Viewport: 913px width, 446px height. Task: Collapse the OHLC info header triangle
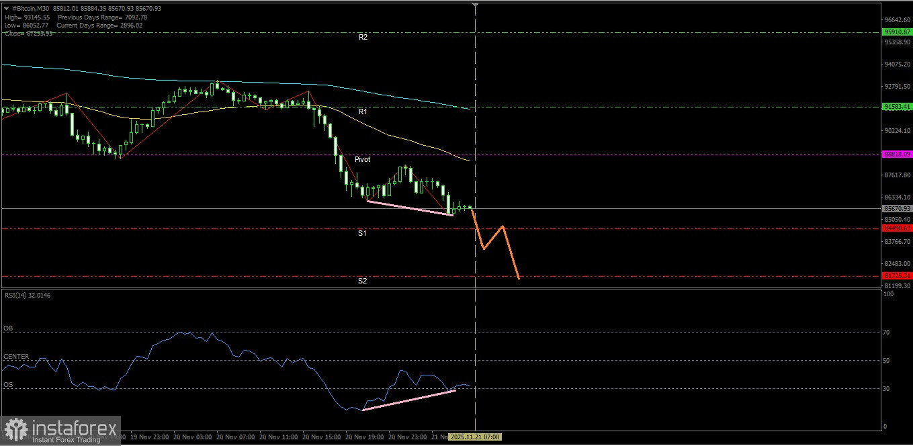7,9
